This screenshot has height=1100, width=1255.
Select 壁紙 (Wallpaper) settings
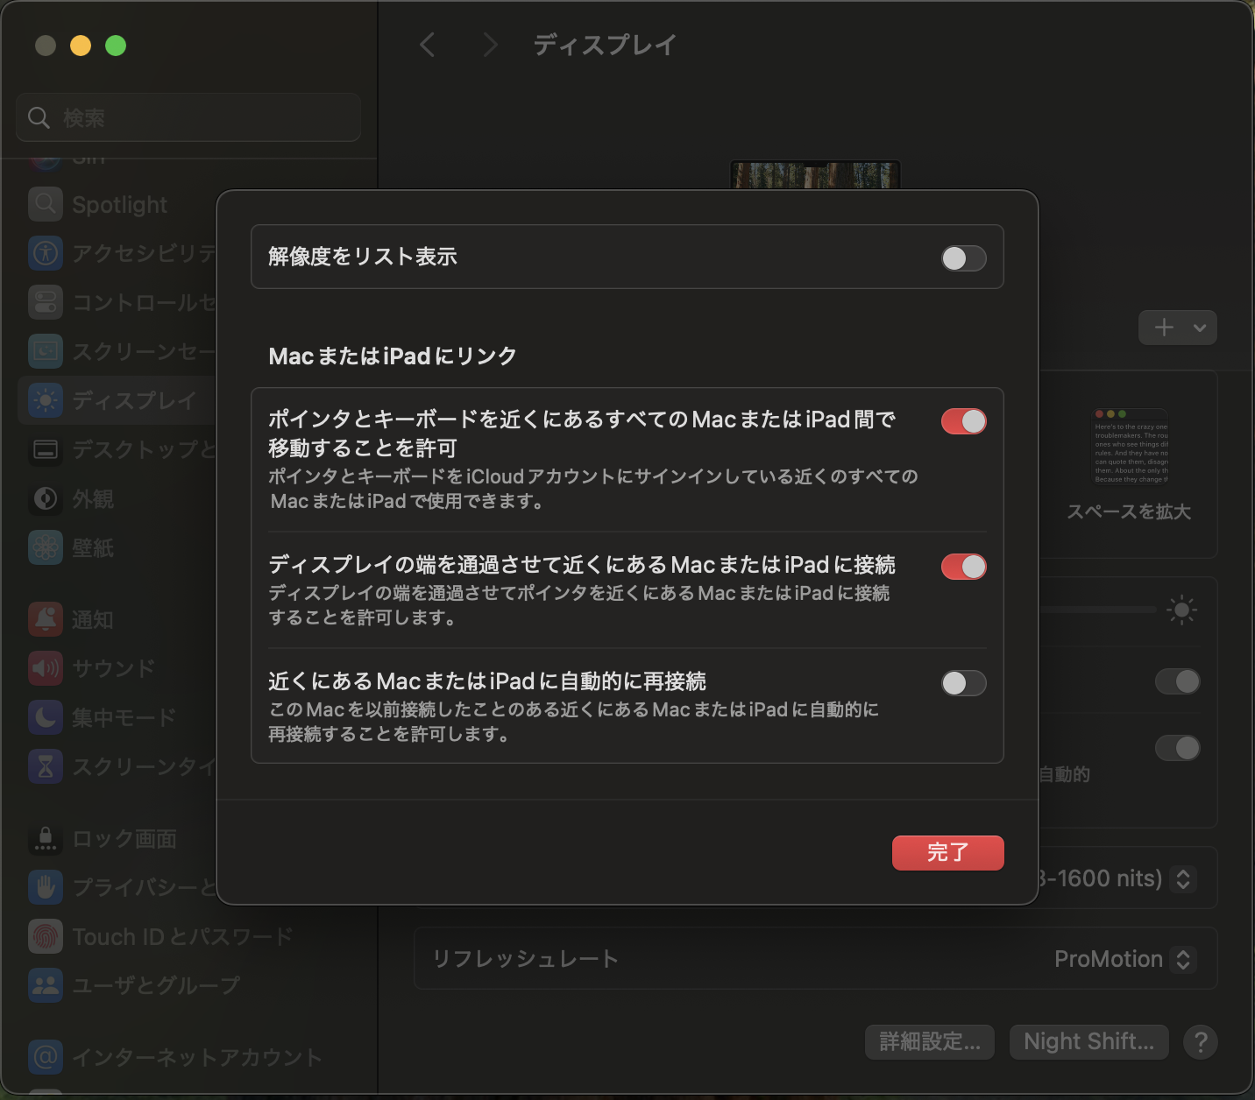pyautogui.click(x=92, y=547)
